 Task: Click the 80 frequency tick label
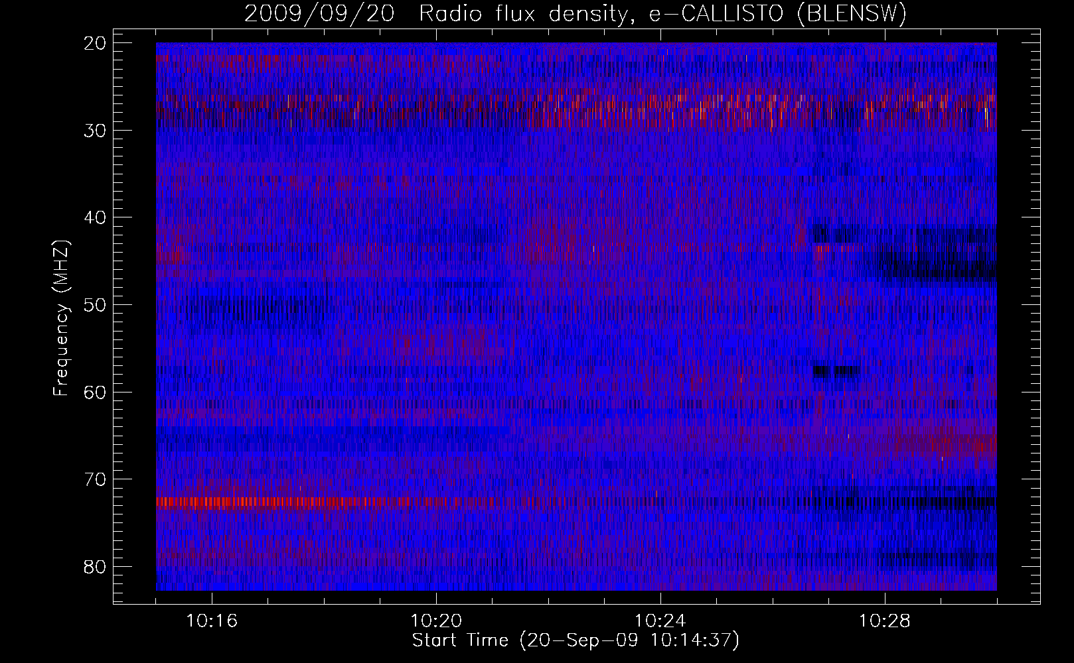[96, 567]
